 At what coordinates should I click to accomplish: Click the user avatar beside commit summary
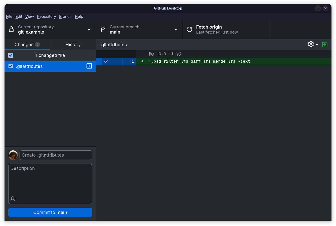(x=13, y=155)
